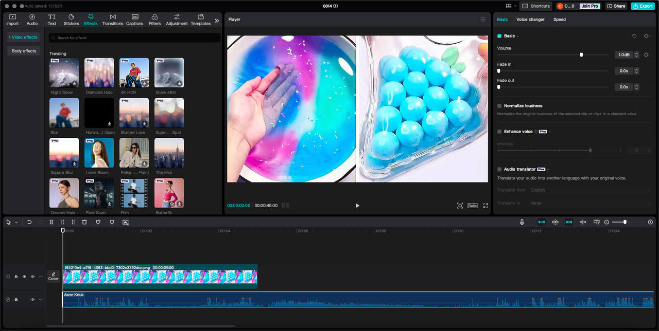Open the layout selector dropdown
This screenshot has height=331, width=659.
click(x=511, y=6)
